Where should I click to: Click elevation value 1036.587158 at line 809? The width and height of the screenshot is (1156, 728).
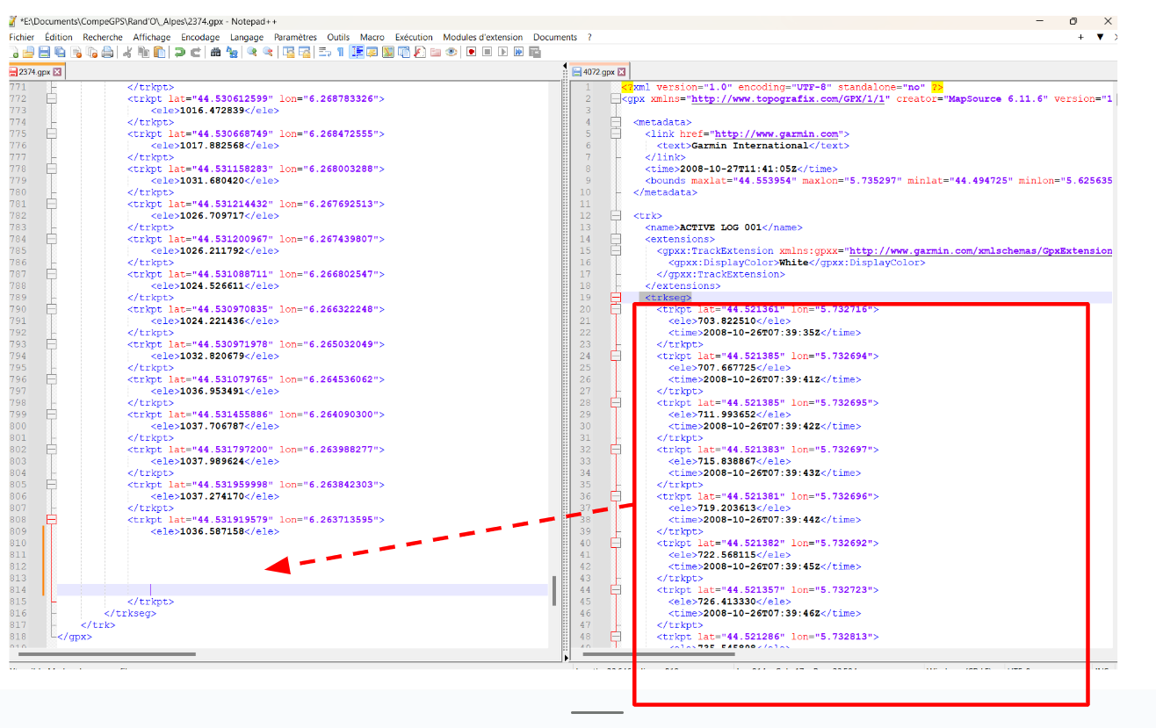(212, 531)
